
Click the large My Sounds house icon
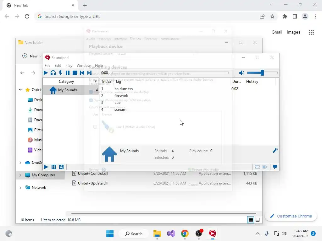(x=109, y=154)
